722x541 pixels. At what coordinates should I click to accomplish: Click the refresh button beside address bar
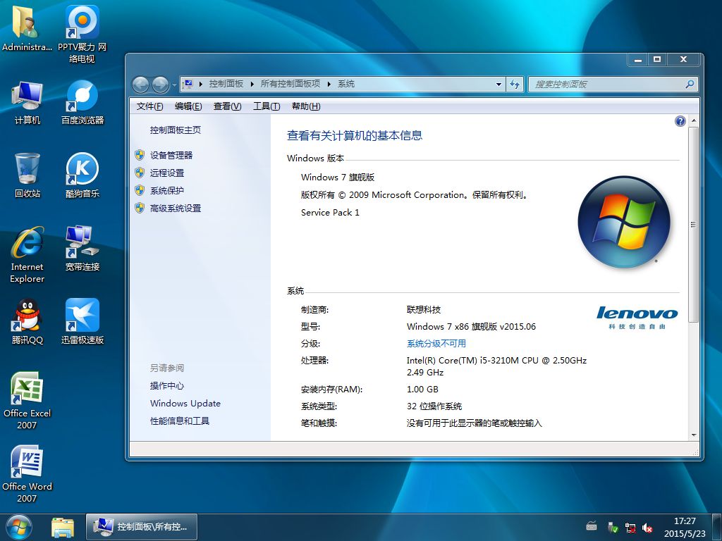pyautogui.click(x=515, y=84)
